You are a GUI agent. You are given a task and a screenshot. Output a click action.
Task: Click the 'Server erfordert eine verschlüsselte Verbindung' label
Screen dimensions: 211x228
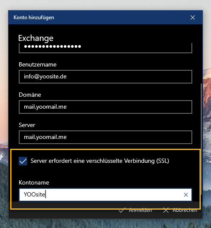(100, 161)
